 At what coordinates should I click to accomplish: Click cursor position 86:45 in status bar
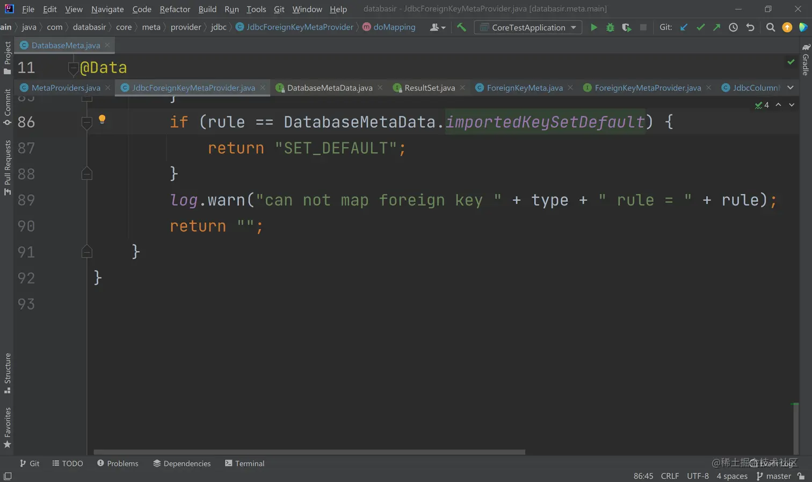(643, 476)
